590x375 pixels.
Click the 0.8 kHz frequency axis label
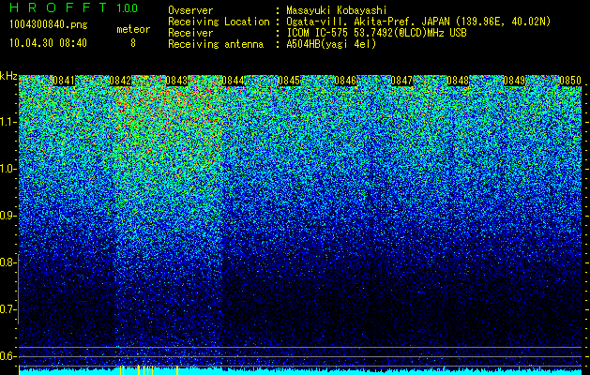(8, 262)
